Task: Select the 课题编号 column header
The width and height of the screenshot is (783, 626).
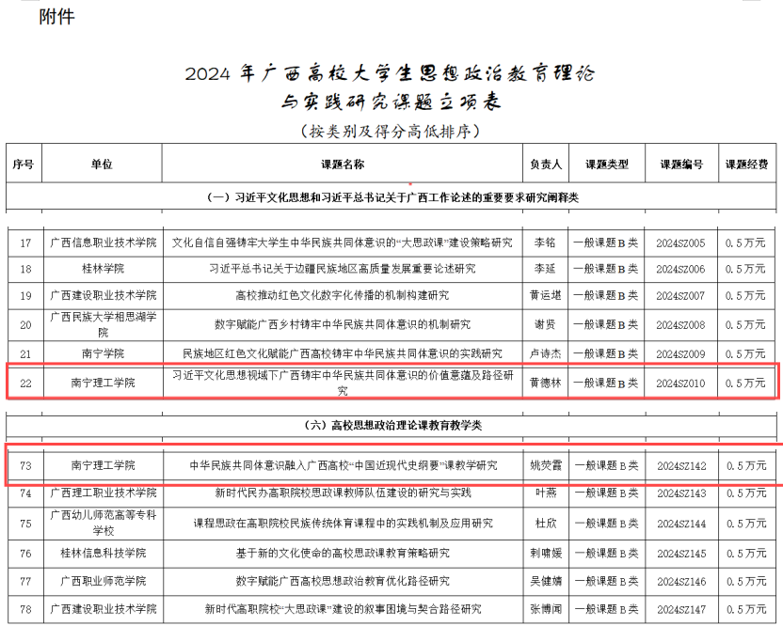Action: point(681,164)
